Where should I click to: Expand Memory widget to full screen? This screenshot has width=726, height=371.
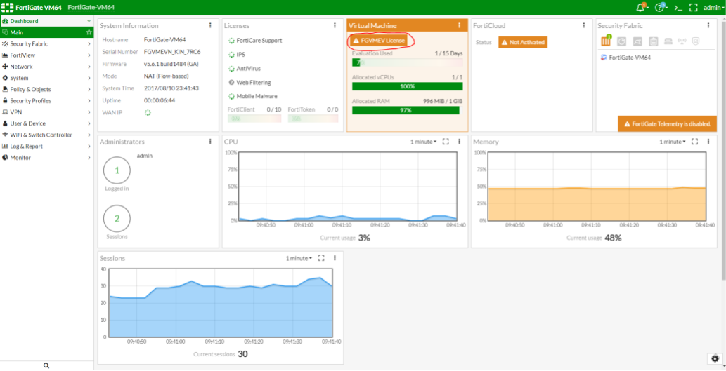(694, 142)
